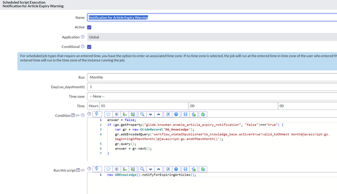This screenshot has height=194, width=337.
Task: Click comment icon in Run this script toolbar
Action: 108,170
